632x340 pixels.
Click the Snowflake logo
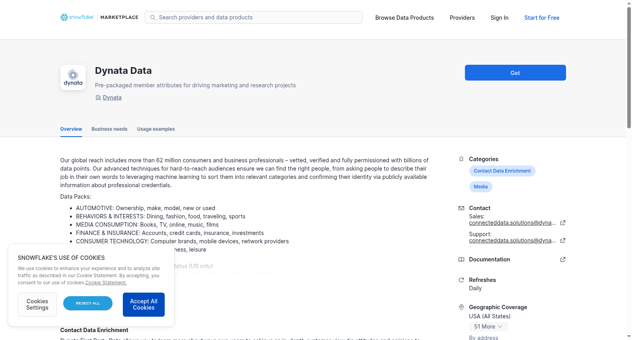coord(77,17)
